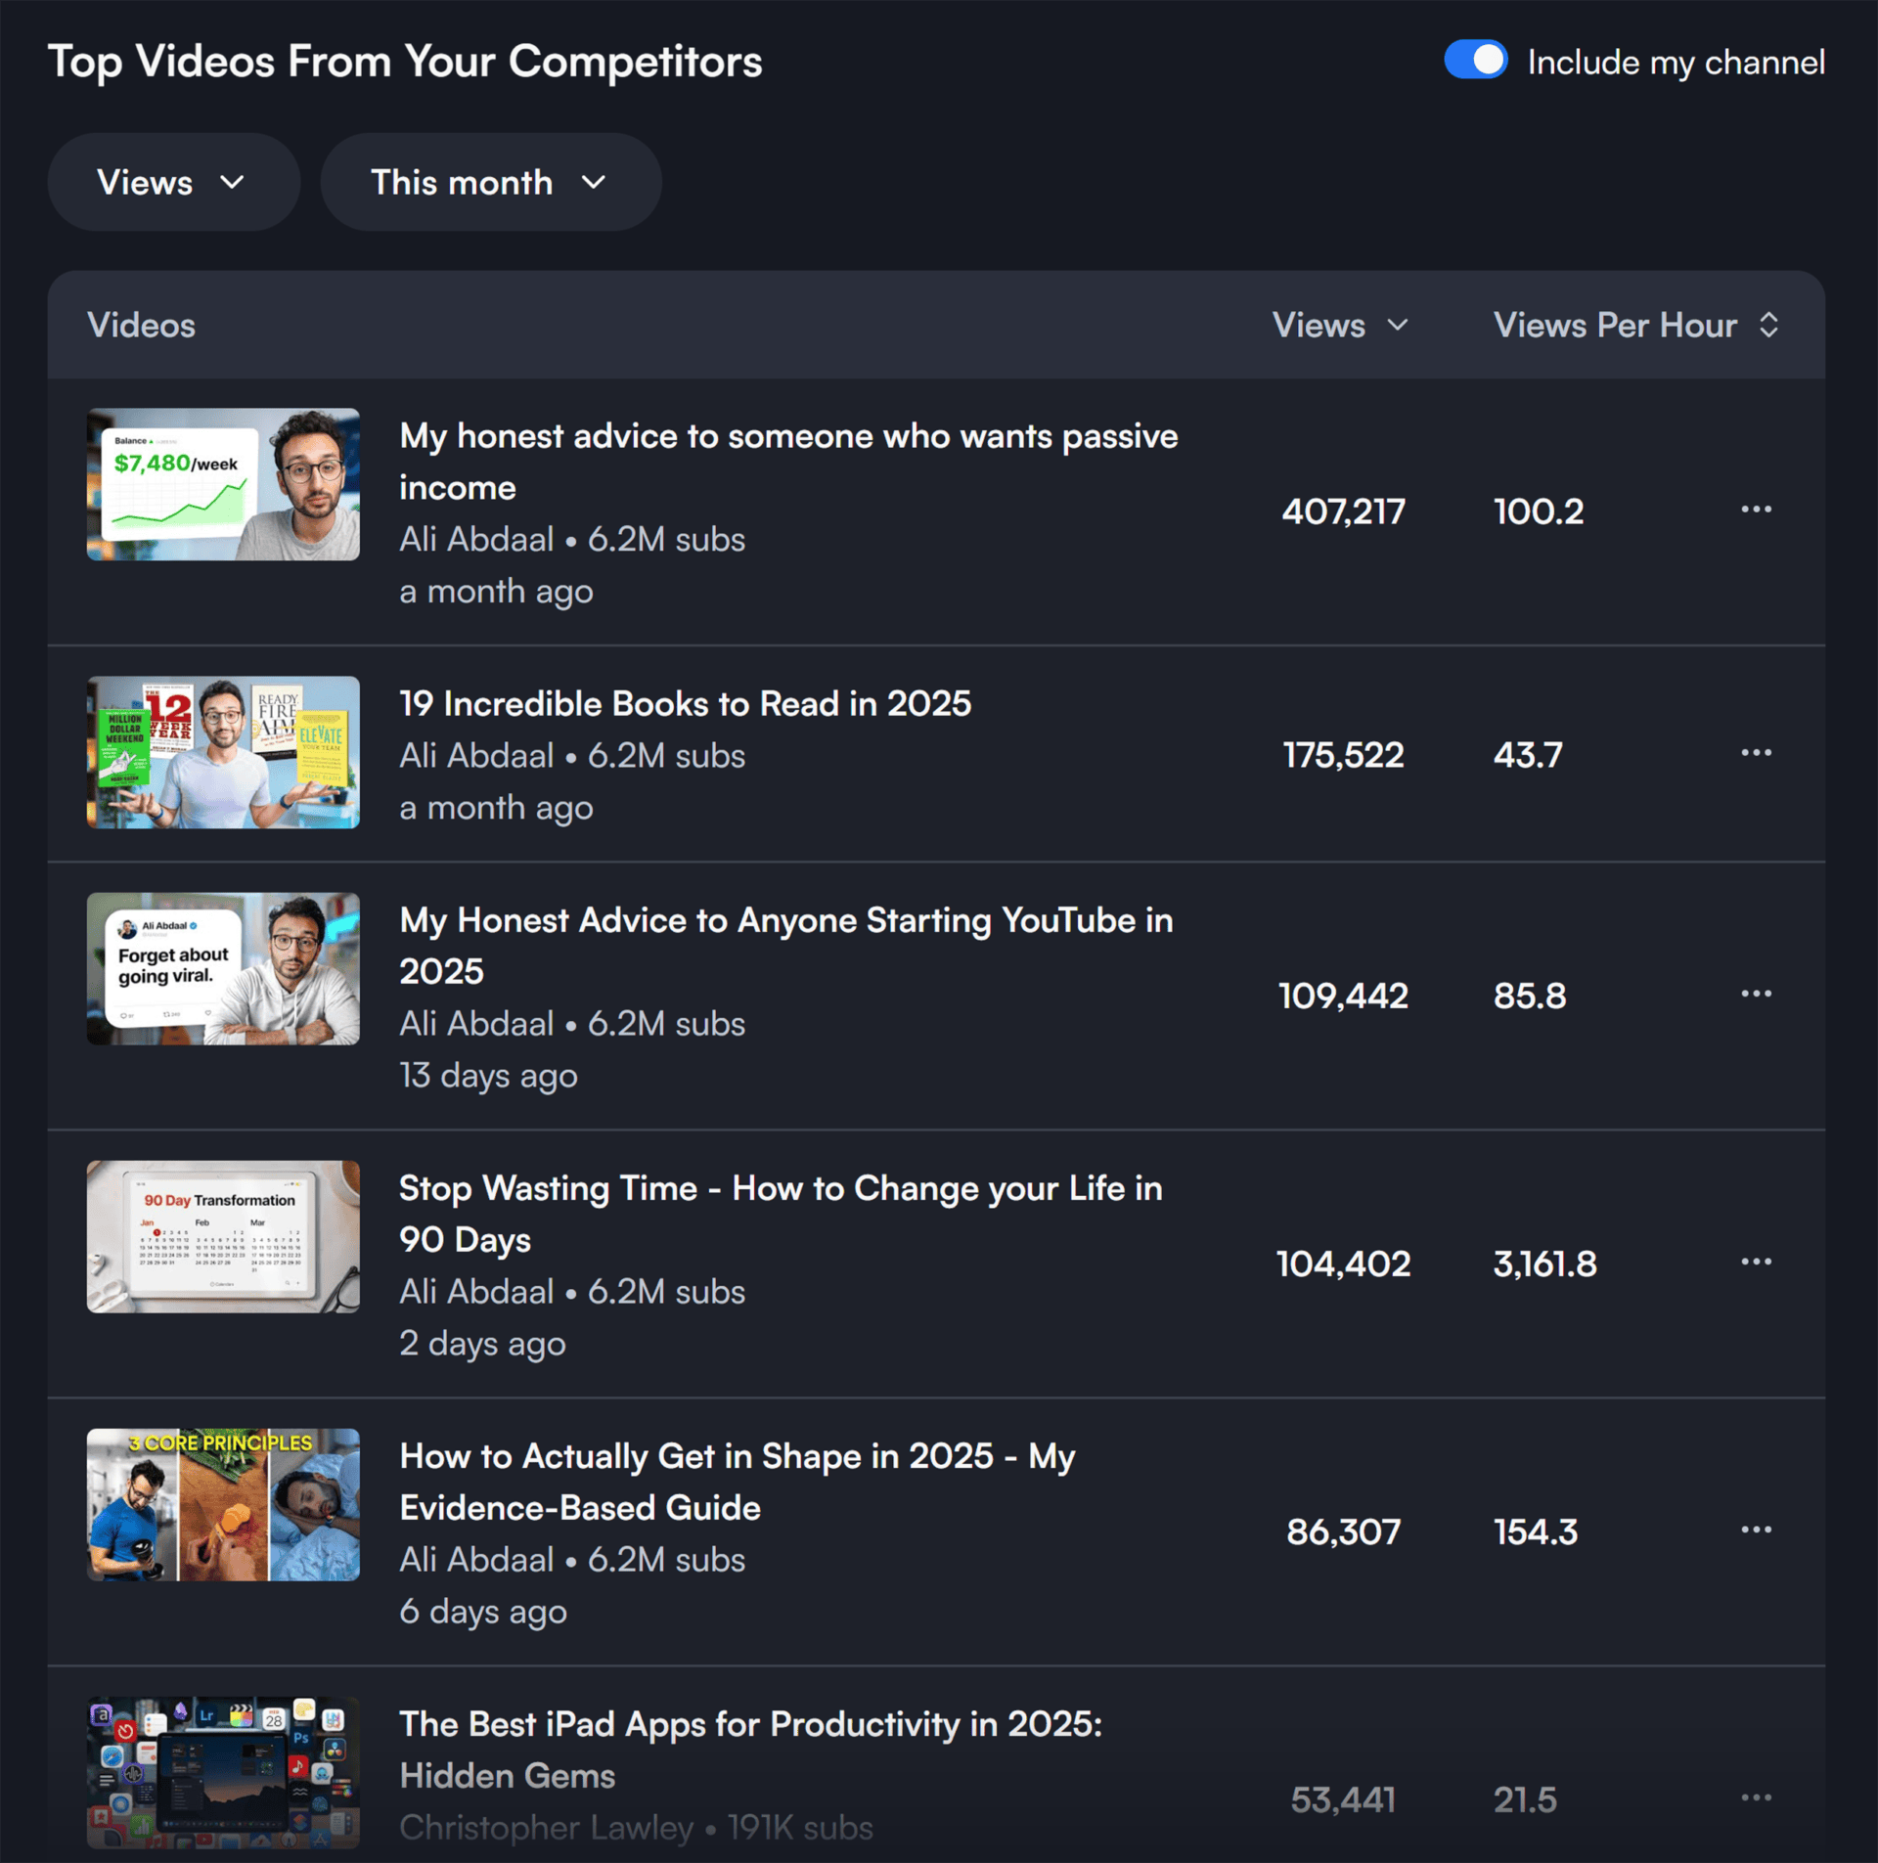Open title How to Actually Get in Shape
This screenshot has height=1863, width=1878.
click(738, 1482)
